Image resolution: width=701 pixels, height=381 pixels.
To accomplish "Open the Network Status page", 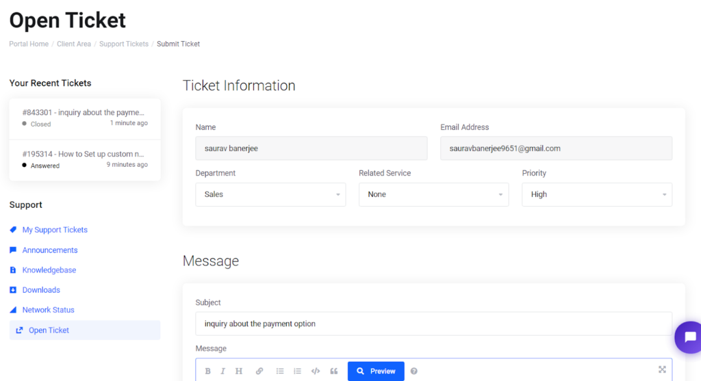I will 49,310.
